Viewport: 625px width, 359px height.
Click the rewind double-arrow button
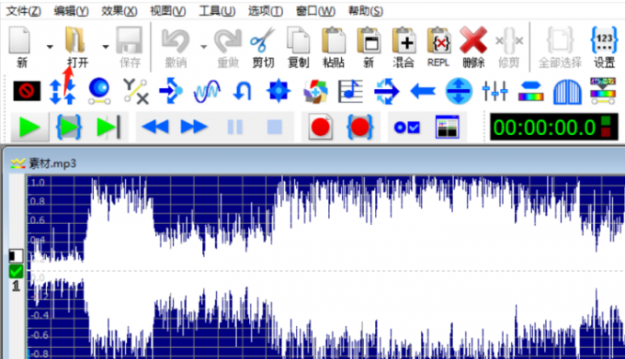155,128
